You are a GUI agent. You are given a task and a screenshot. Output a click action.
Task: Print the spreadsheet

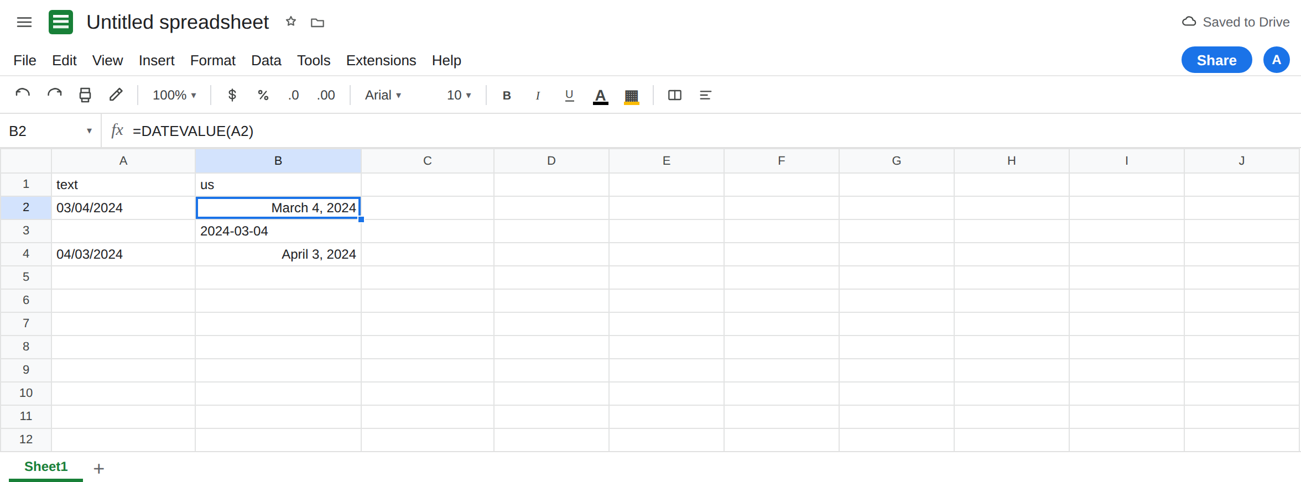pos(85,95)
